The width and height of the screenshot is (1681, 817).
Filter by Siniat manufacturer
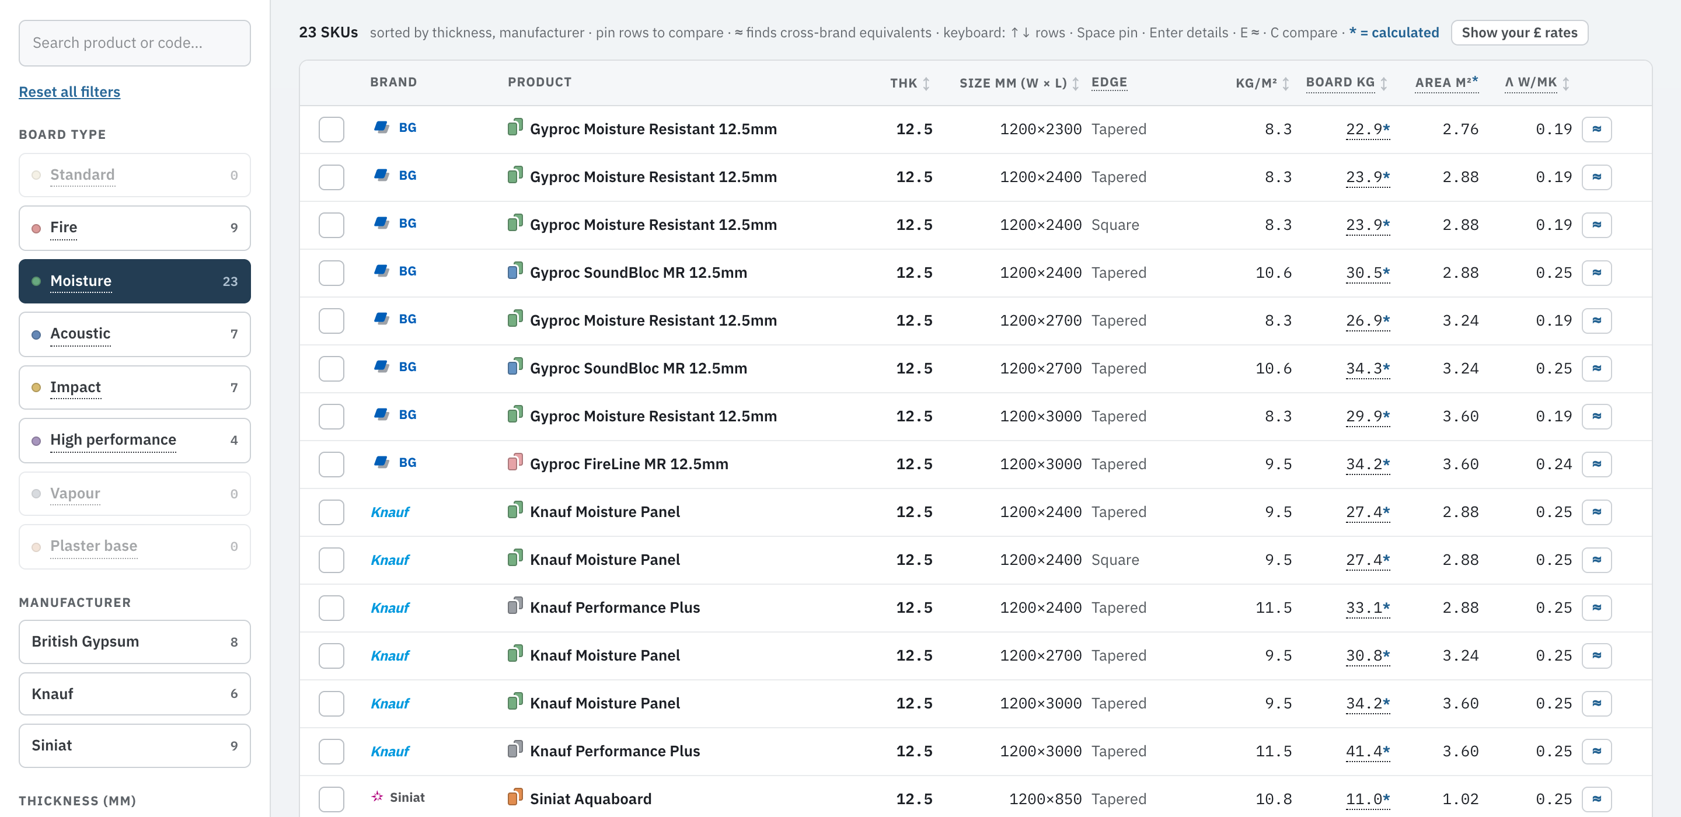point(134,746)
